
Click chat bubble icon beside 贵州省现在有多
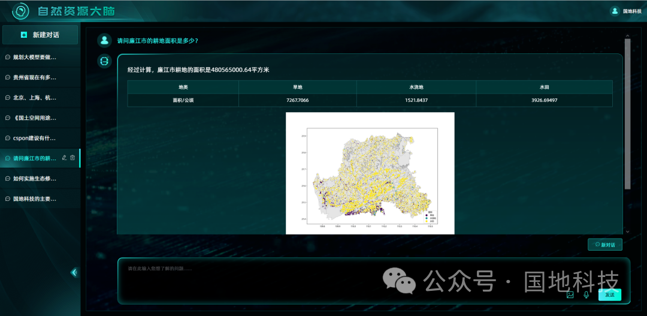7,77
